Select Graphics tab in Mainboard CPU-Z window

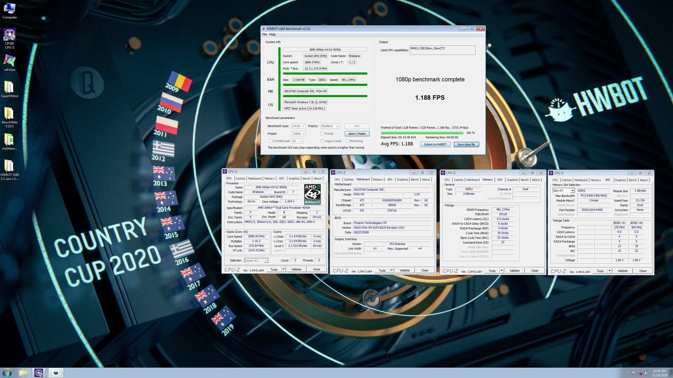402,180
